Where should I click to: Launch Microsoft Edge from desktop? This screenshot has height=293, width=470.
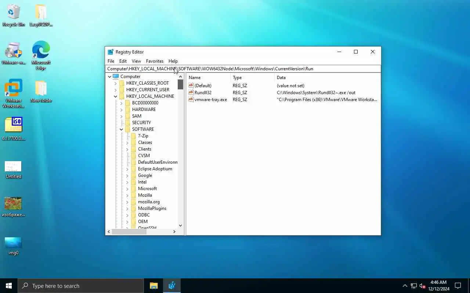point(41,55)
